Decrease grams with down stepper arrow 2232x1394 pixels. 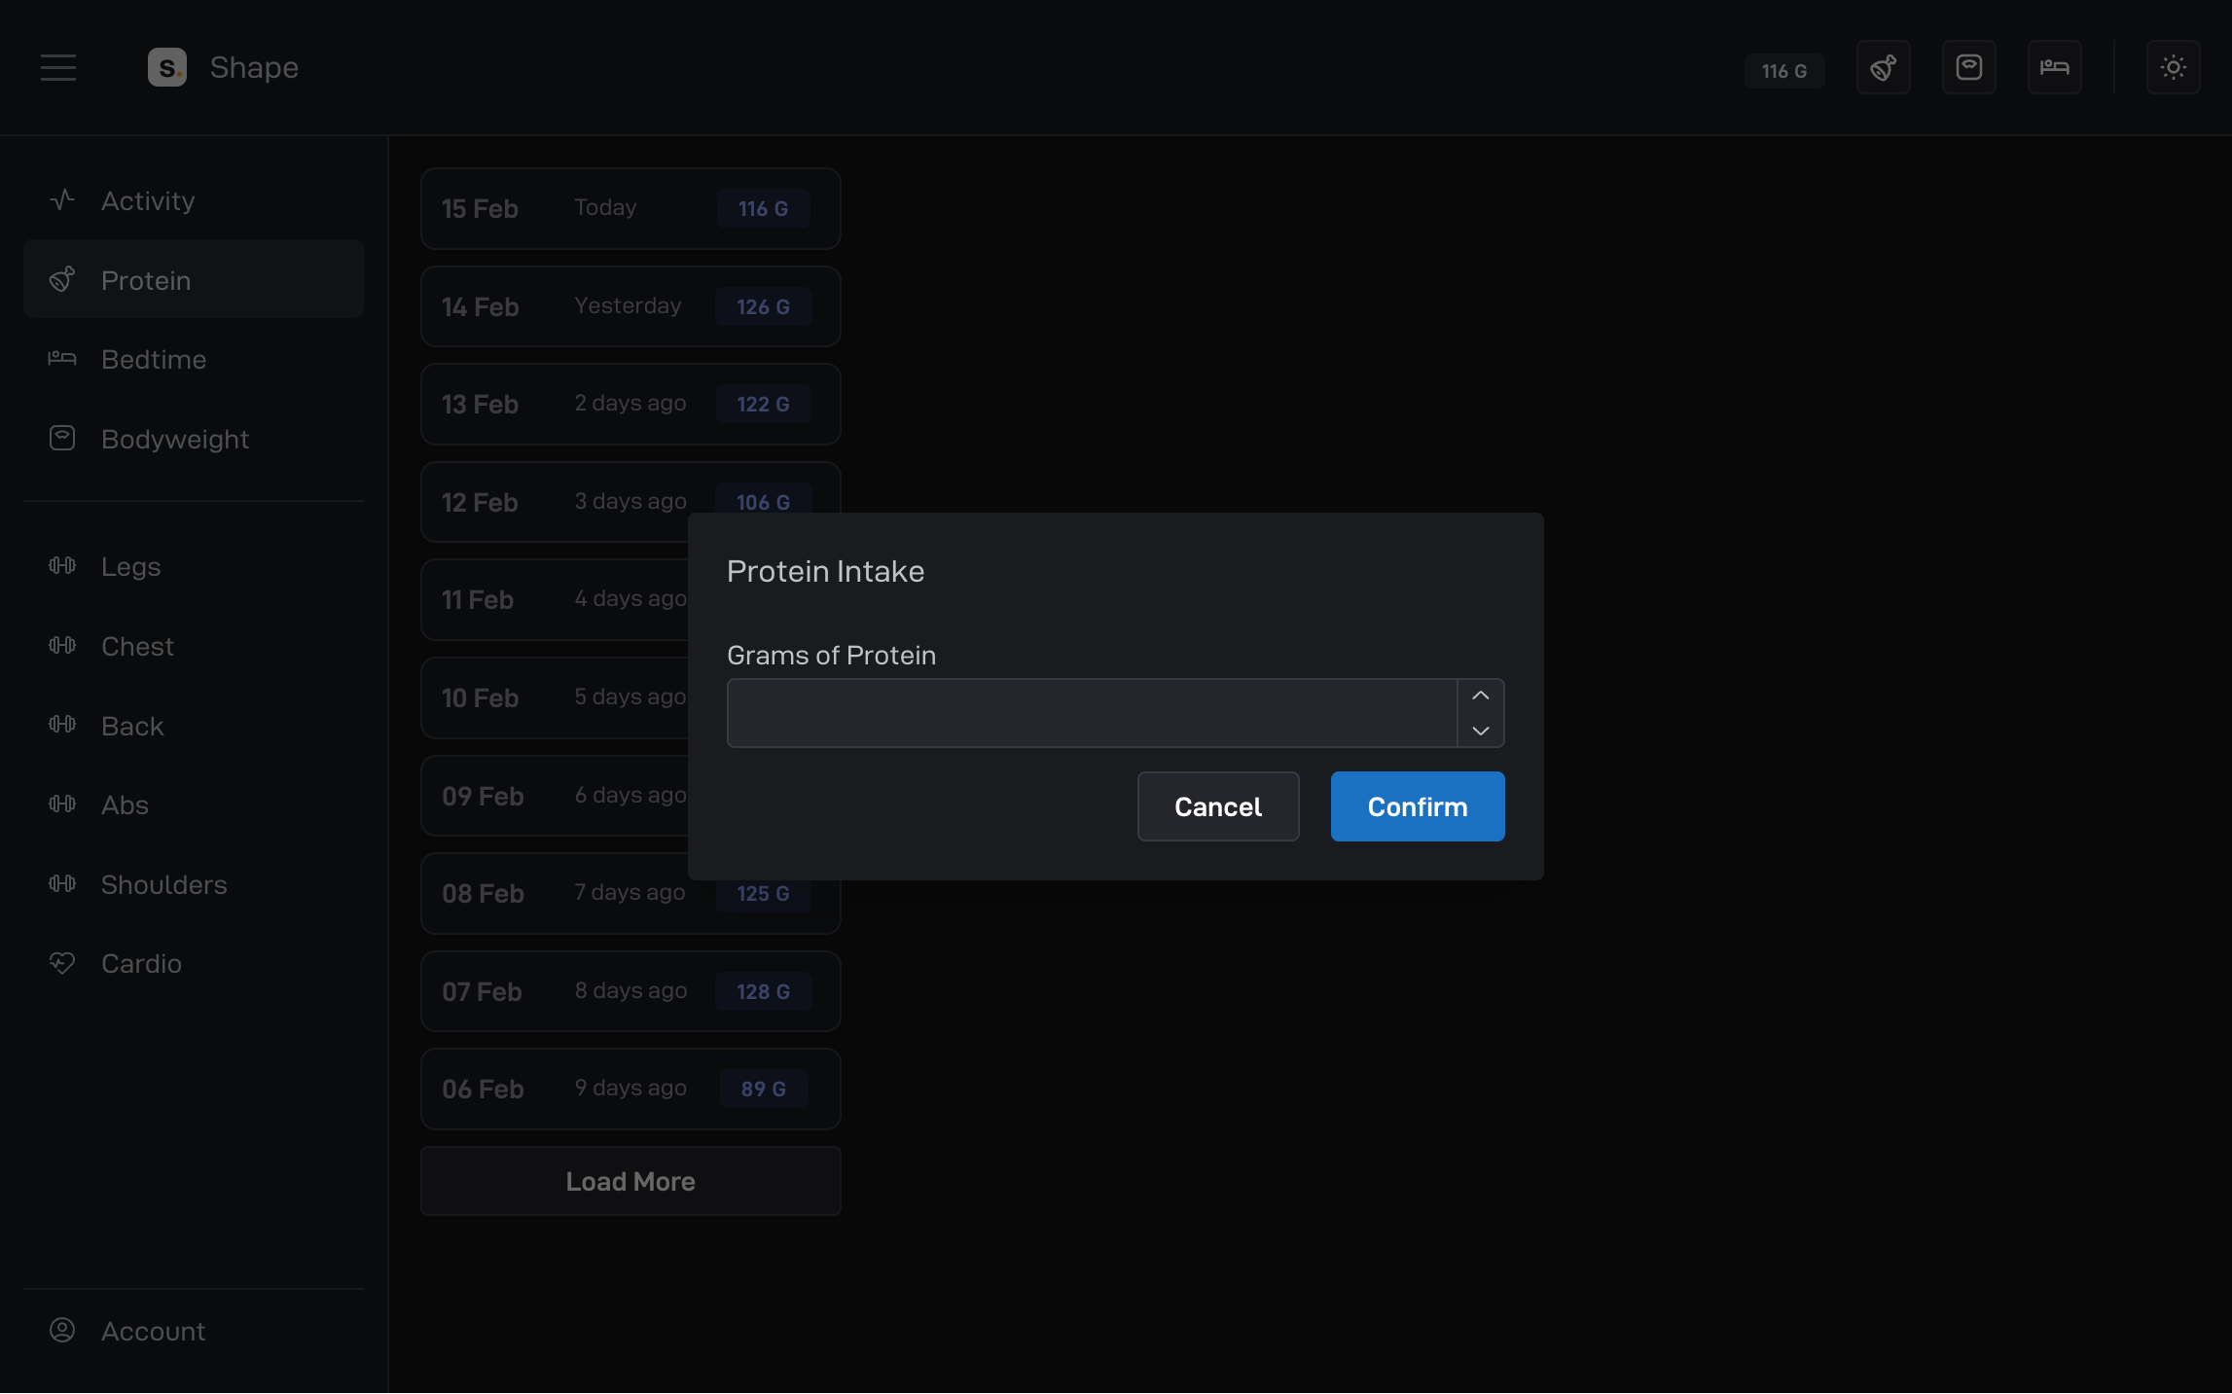(x=1480, y=731)
